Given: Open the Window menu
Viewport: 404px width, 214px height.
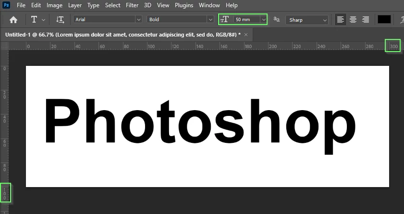Looking at the screenshot, I should (x=209, y=5).
